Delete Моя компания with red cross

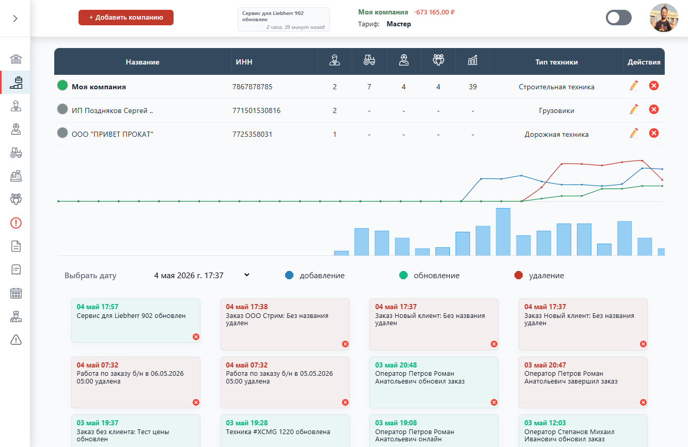coord(654,86)
